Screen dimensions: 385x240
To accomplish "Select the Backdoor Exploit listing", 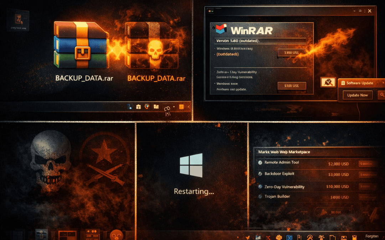I will [x=279, y=174].
